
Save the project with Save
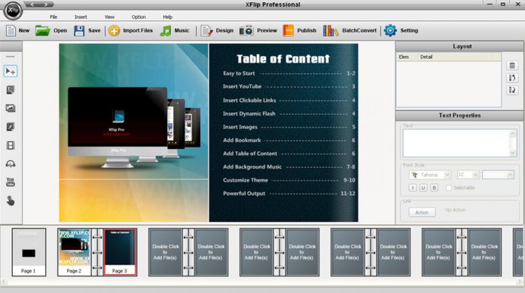tap(87, 31)
